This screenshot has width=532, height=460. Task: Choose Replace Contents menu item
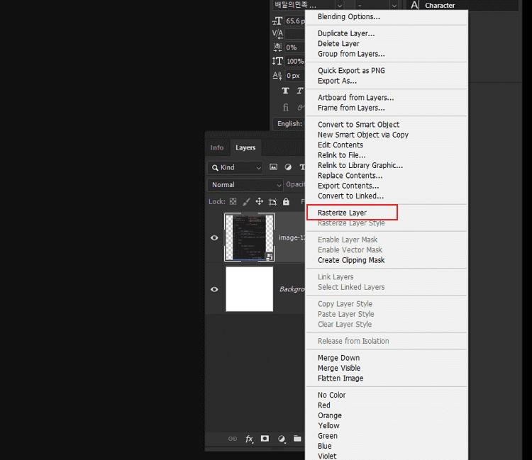click(387, 176)
